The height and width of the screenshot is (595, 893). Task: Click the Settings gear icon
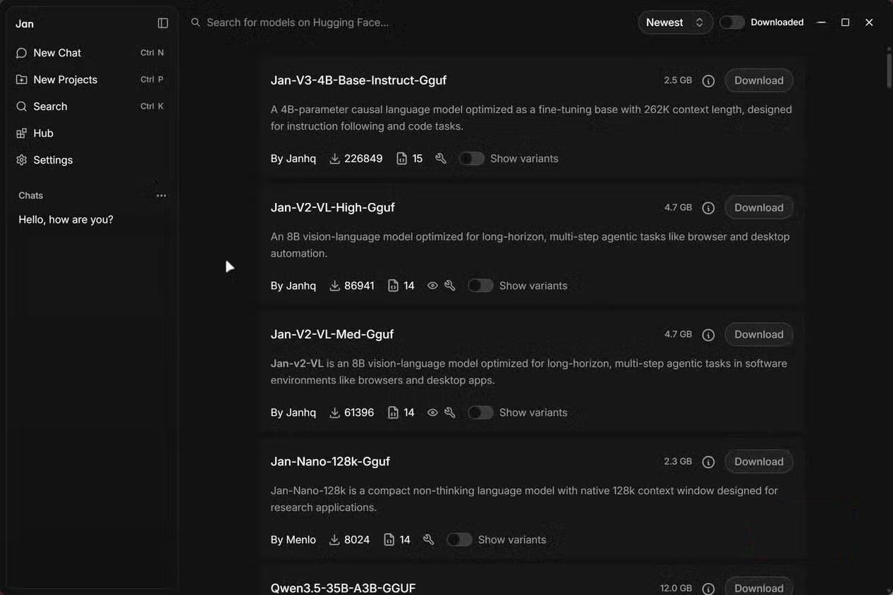pos(21,160)
